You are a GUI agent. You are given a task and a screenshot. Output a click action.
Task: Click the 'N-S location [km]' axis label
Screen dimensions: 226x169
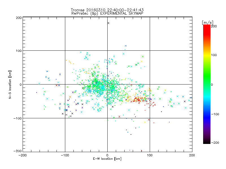(10, 85)
